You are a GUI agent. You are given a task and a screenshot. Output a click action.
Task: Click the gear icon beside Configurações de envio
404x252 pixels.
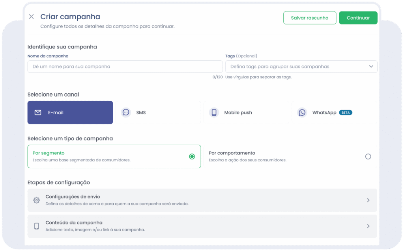tap(37, 200)
